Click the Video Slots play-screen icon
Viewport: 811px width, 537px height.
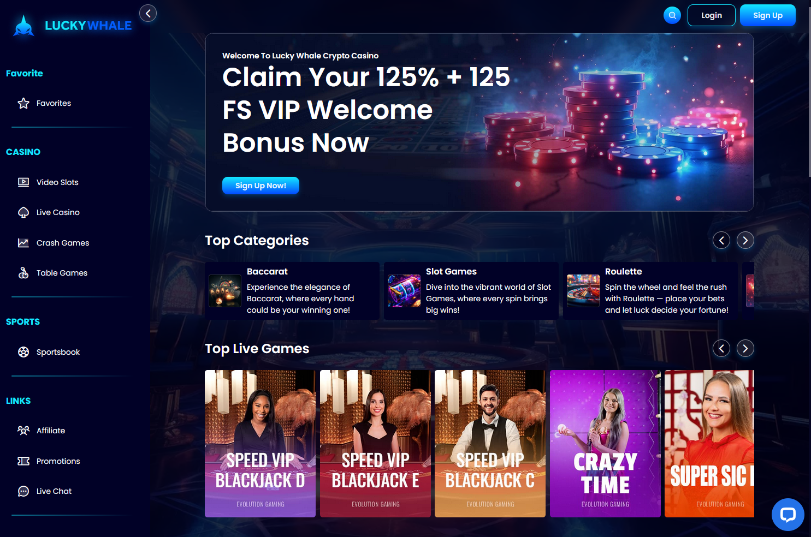point(23,182)
